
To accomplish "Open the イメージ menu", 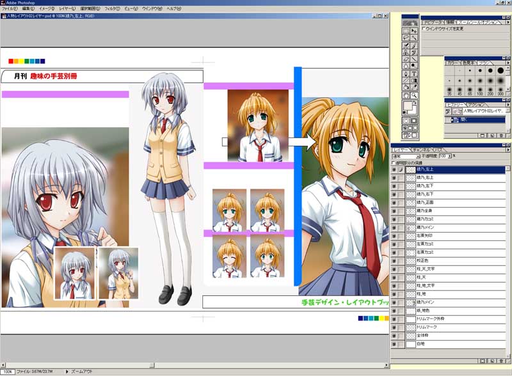I will [47, 9].
